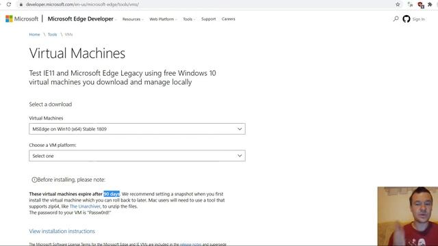Open the Virtual Machines dropdown
Image resolution: width=438 pixels, height=246 pixels.
(x=137, y=129)
